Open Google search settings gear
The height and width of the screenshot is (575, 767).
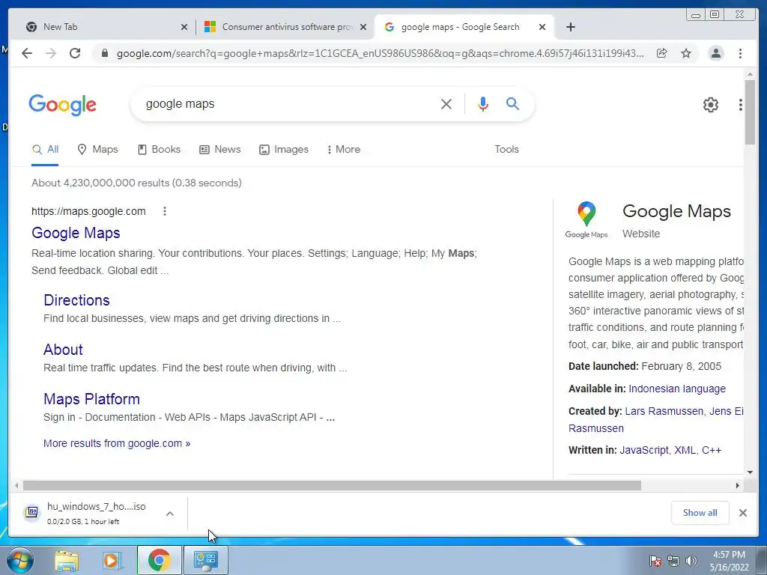pyautogui.click(x=710, y=104)
